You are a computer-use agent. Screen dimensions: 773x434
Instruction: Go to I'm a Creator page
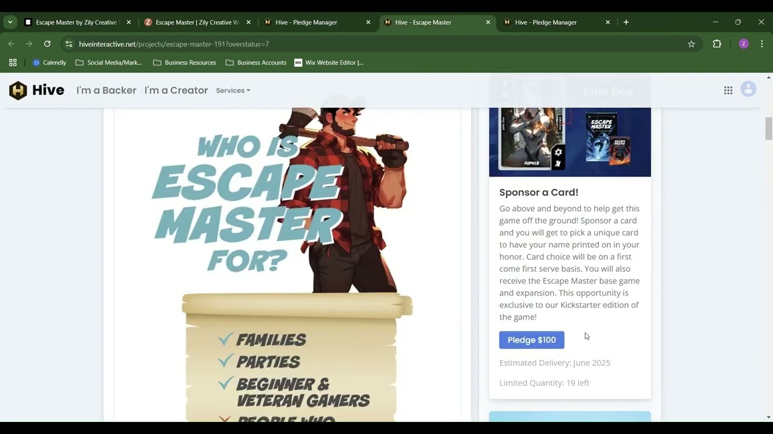176,90
